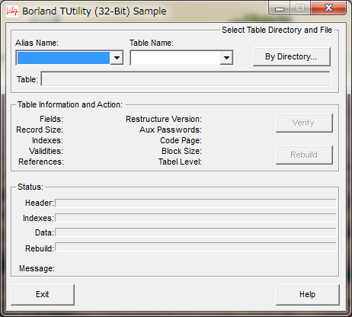Click the By Directory... button
The image size is (352, 317).
coord(292,56)
